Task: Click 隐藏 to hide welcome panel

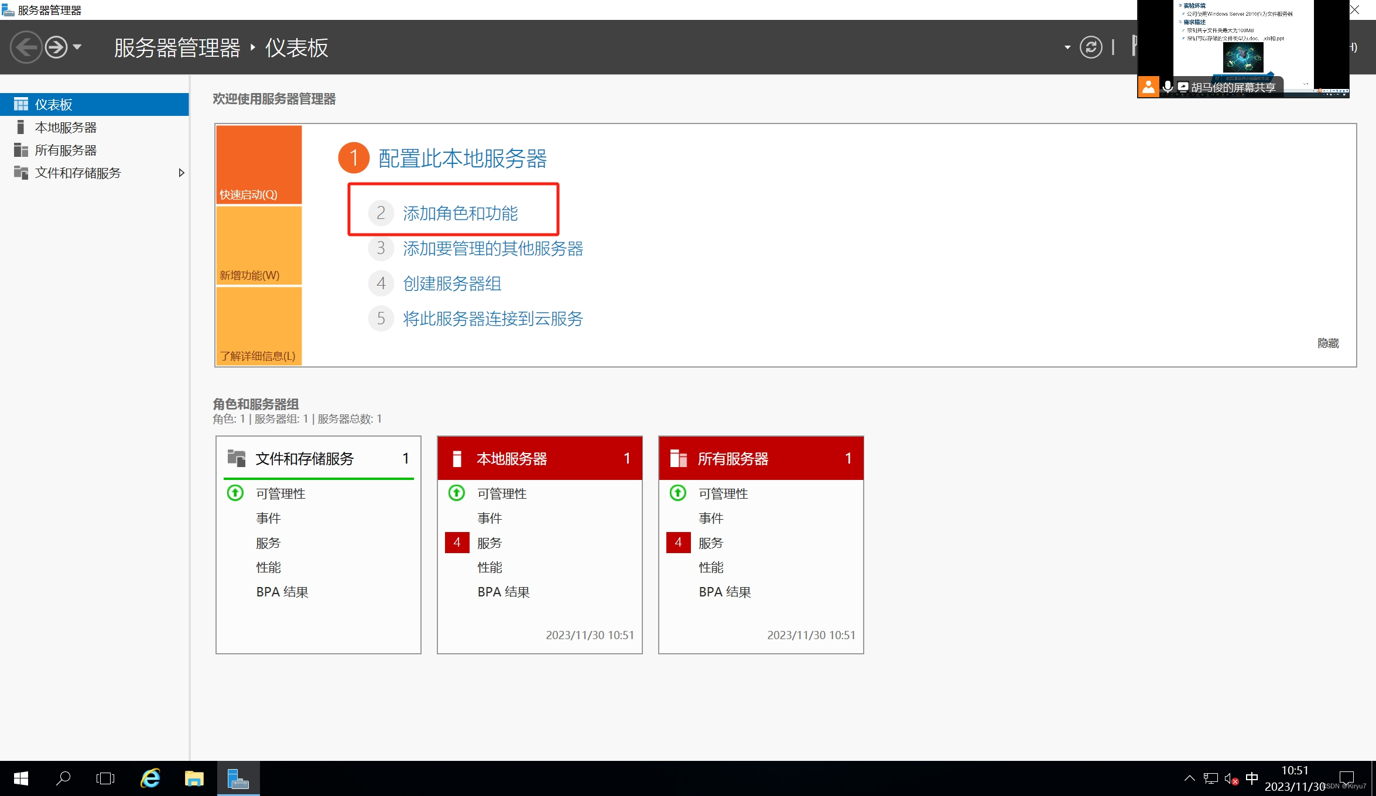Action: [1327, 343]
